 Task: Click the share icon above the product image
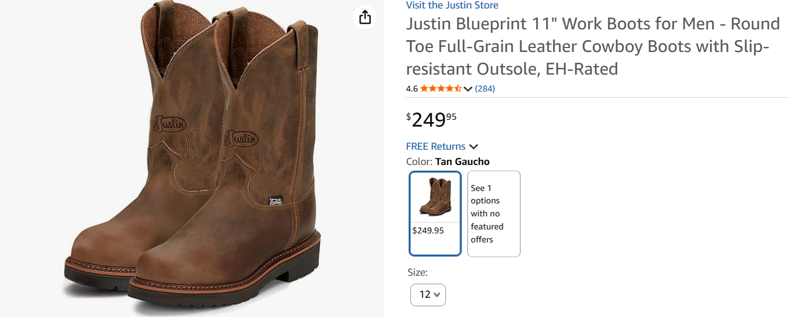(x=365, y=17)
